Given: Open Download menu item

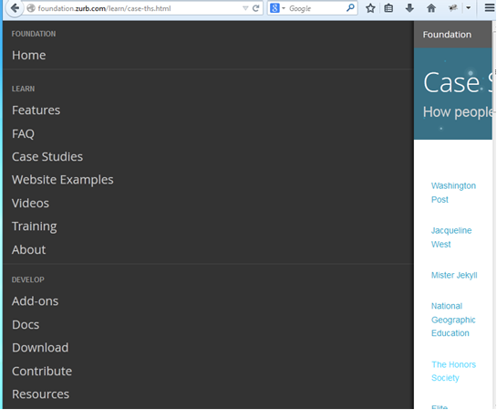Looking at the screenshot, I should tap(40, 348).
